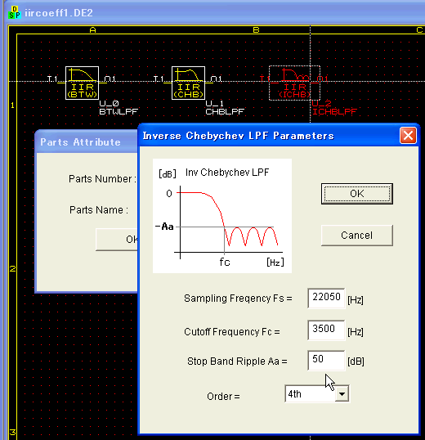Click the partially hidden OK button in Parts Attribute
425x440 pixels.
117,240
